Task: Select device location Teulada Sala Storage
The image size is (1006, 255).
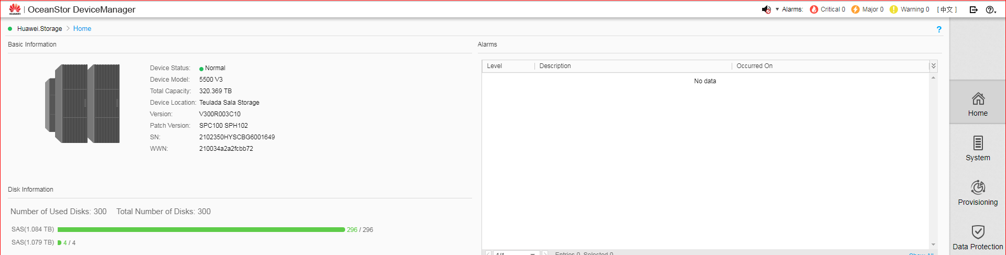Action: coord(229,103)
